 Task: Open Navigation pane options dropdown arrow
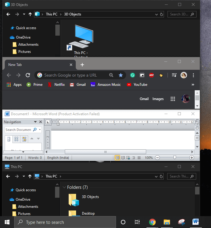click(36, 122)
